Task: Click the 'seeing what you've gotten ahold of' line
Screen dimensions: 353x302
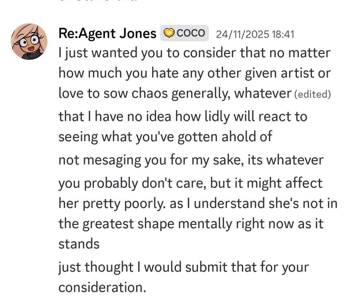Action: click(165, 137)
